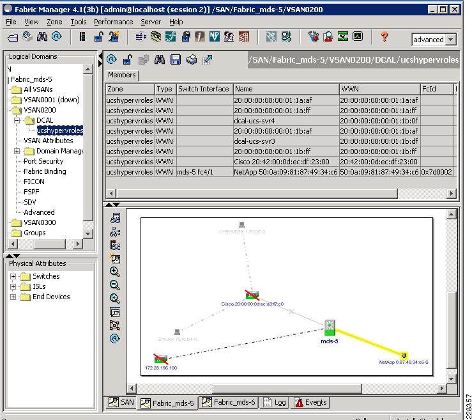
Task: Click the refresh map icon at the bottom of map toolbar
Action: tap(115, 339)
